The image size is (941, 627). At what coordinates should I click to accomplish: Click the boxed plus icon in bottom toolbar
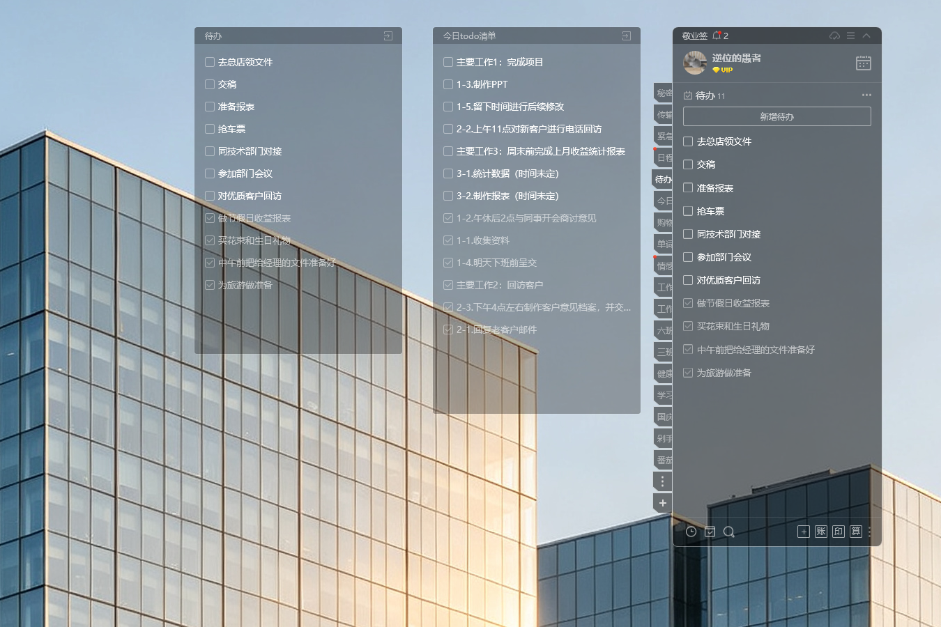click(803, 532)
